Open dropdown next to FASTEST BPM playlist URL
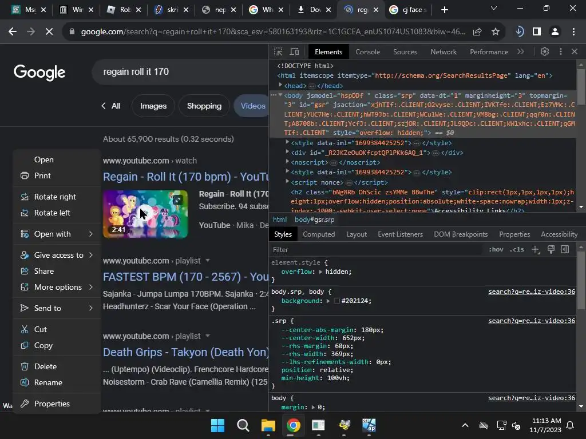This screenshot has width=586, height=439. point(208,260)
